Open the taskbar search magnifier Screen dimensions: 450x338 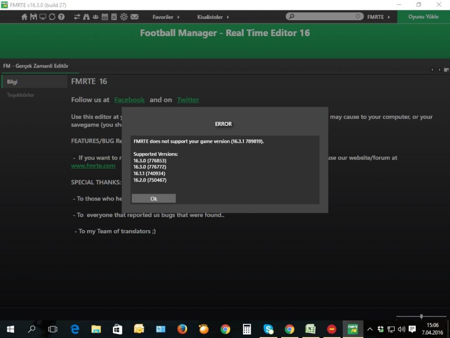31,329
